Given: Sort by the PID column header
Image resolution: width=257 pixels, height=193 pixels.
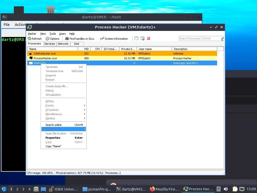Looking at the screenshot, I should pyautogui.click(x=84, y=49).
